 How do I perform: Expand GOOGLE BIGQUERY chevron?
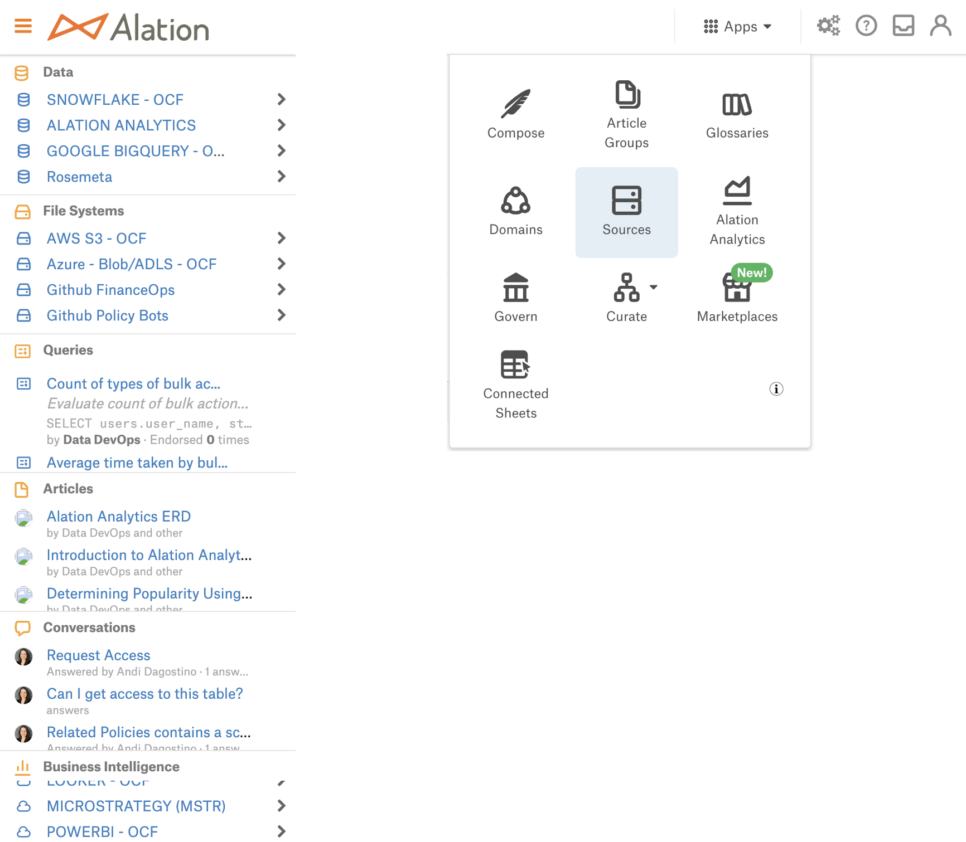click(281, 150)
